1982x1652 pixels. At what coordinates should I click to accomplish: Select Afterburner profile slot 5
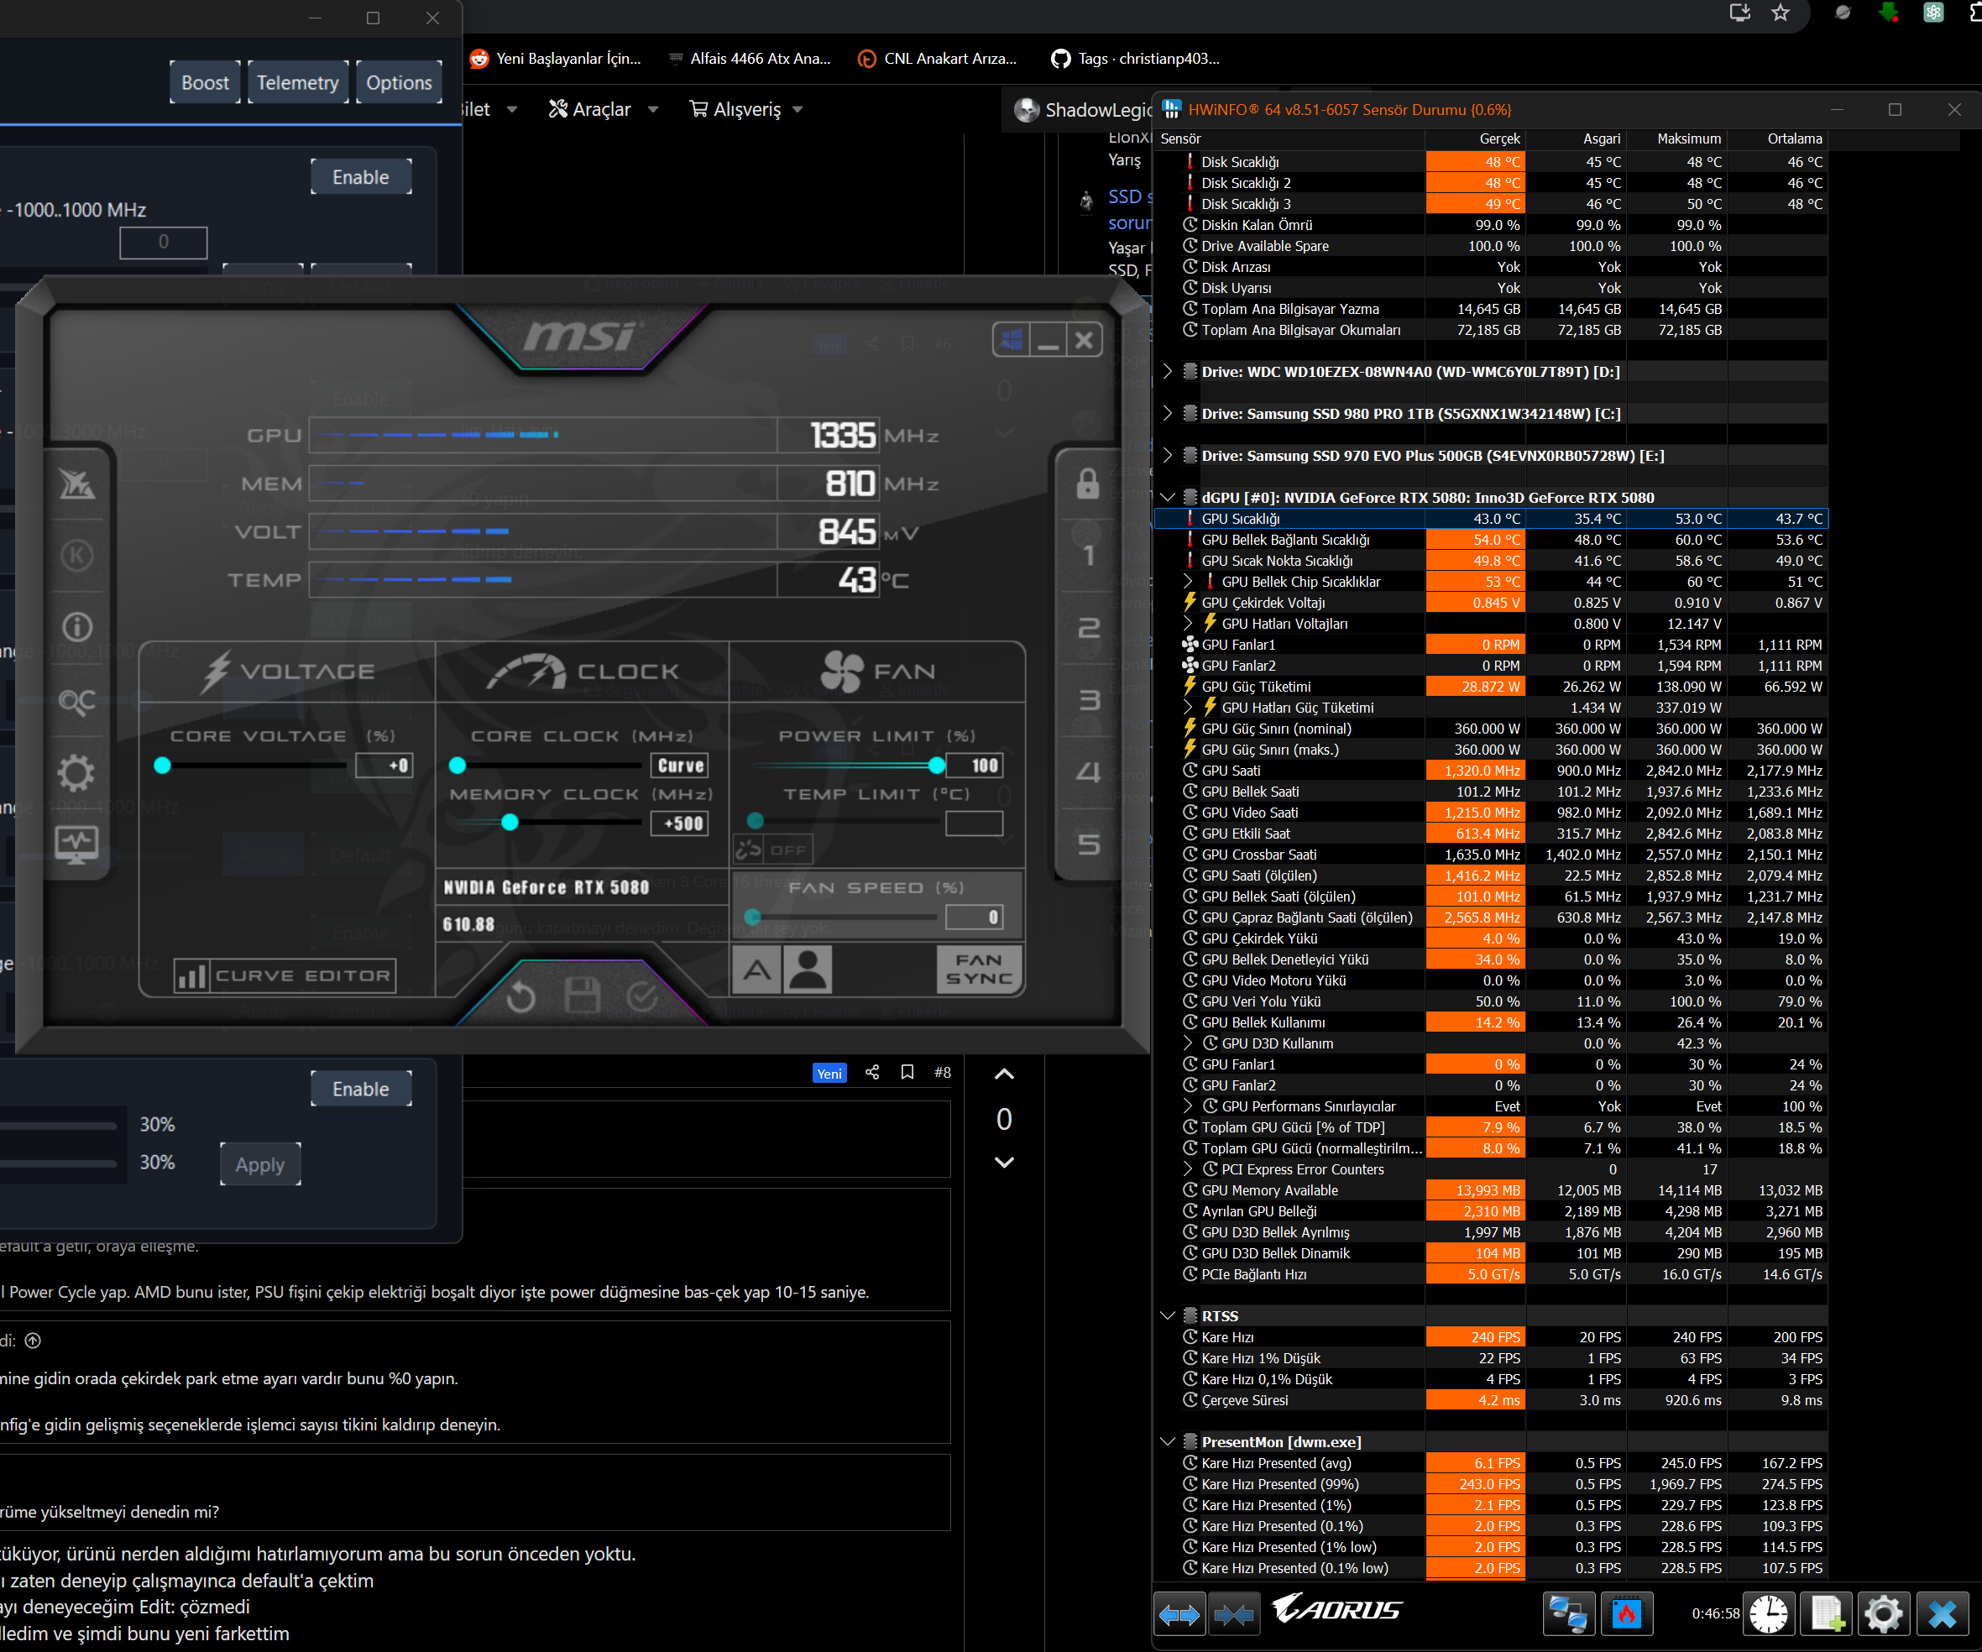pos(1088,844)
